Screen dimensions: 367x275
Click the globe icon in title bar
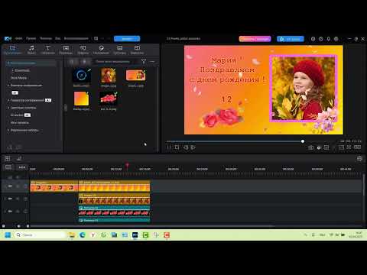coord(336,39)
